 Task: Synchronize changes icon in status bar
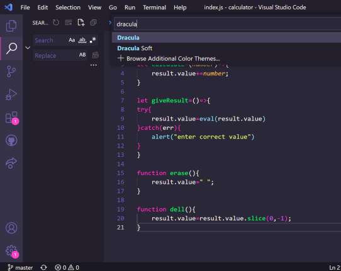tap(43, 268)
